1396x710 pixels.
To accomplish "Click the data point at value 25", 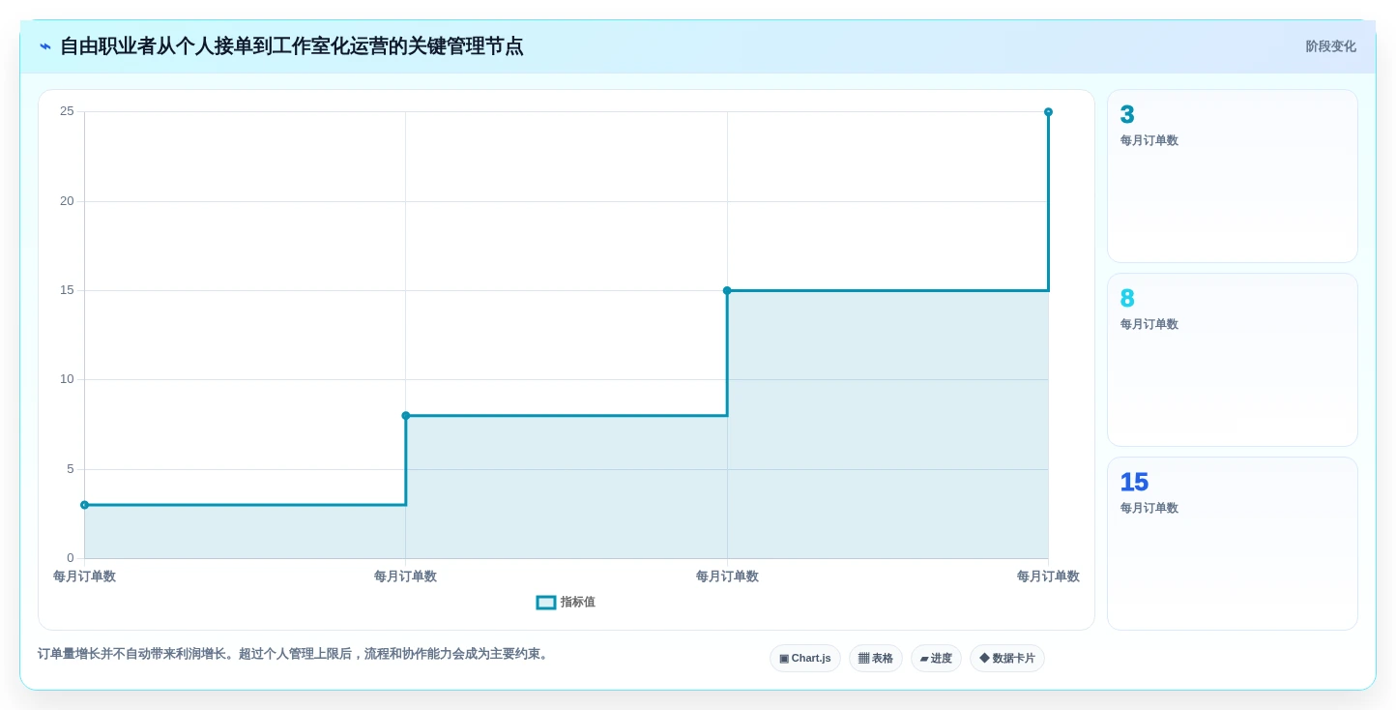I will (x=1048, y=112).
